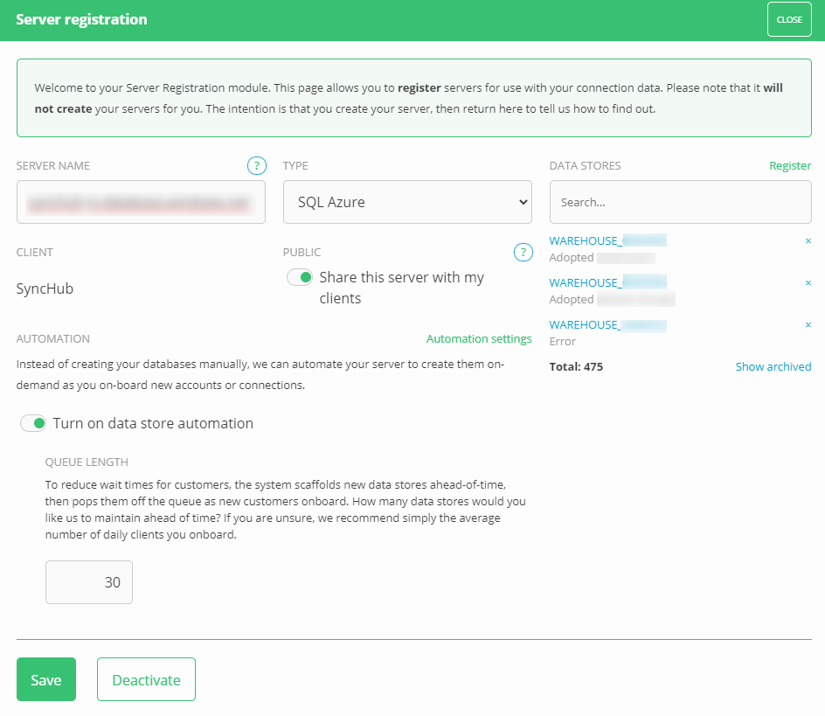This screenshot has width=825, height=716.
Task: Click the help icon beside Server Name
Action: click(256, 165)
